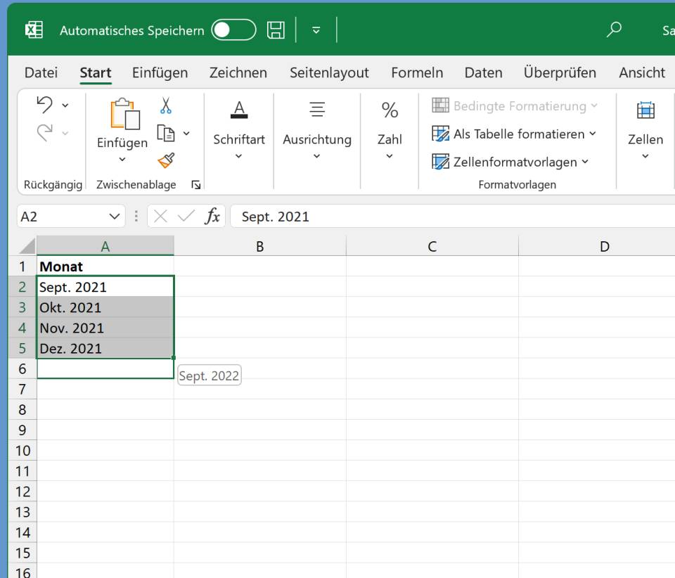This screenshot has width=675, height=578.
Task: Select the Format Painter brush icon
Action: pyautogui.click(x=166, y=161)
